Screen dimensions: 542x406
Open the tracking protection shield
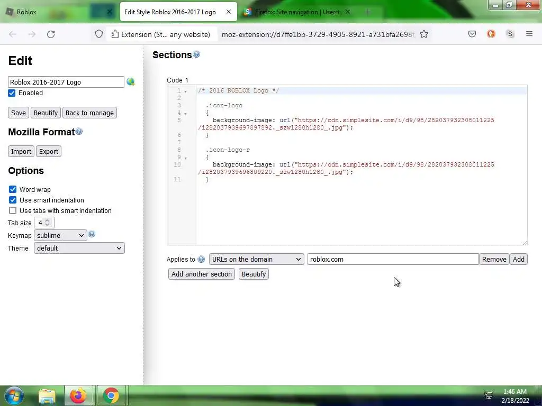99,34
